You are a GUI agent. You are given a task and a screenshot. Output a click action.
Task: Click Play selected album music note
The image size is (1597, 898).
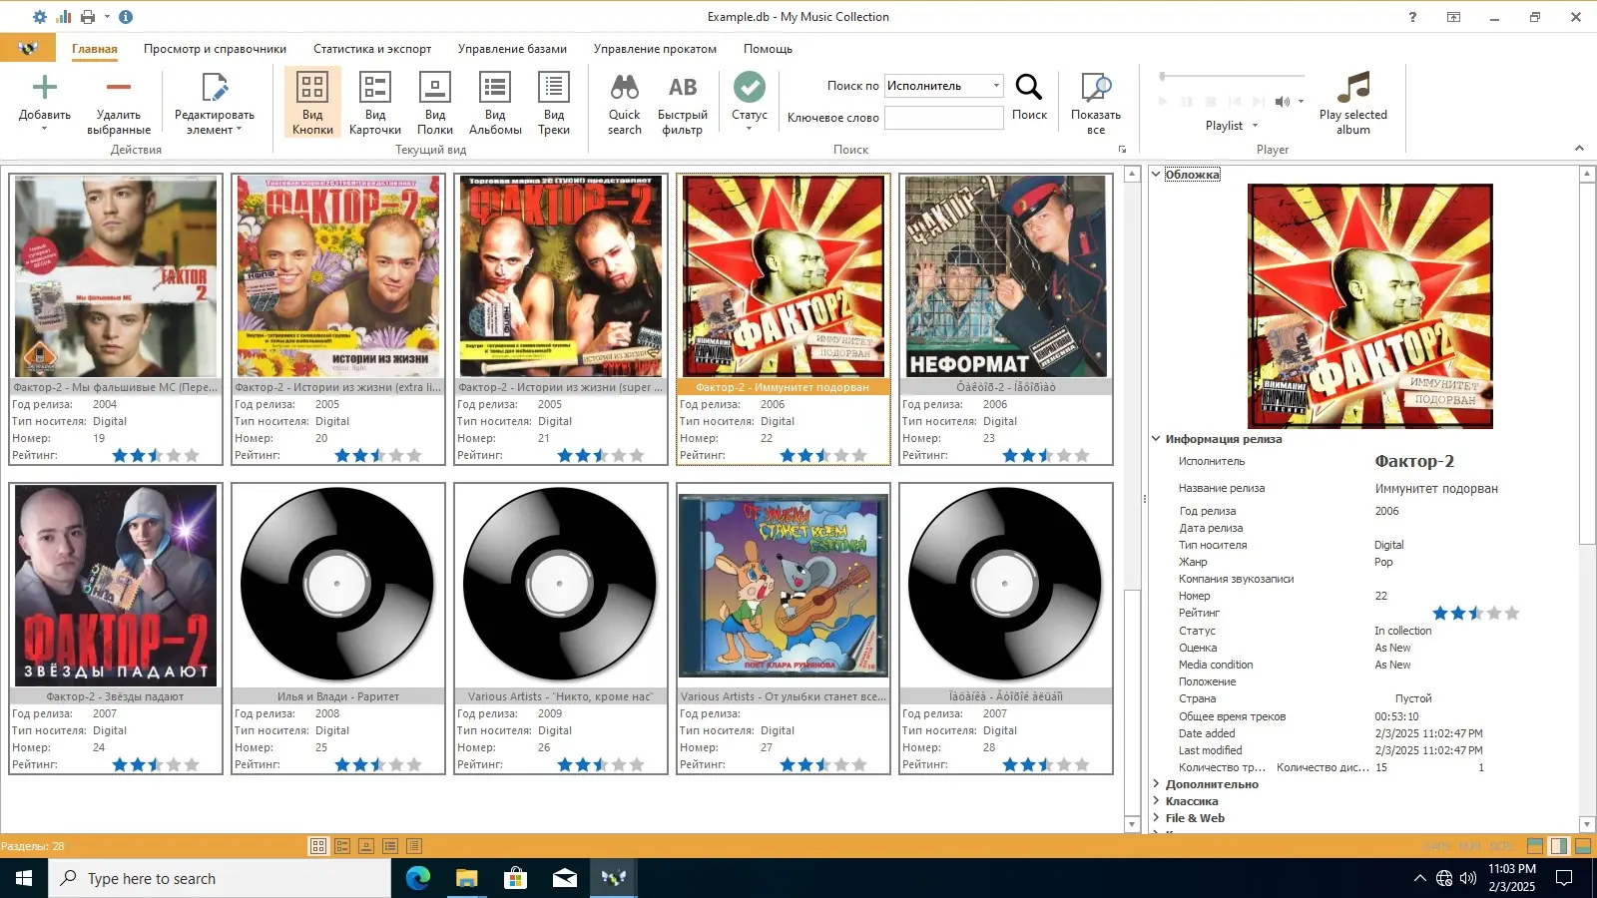[1352, 89]
